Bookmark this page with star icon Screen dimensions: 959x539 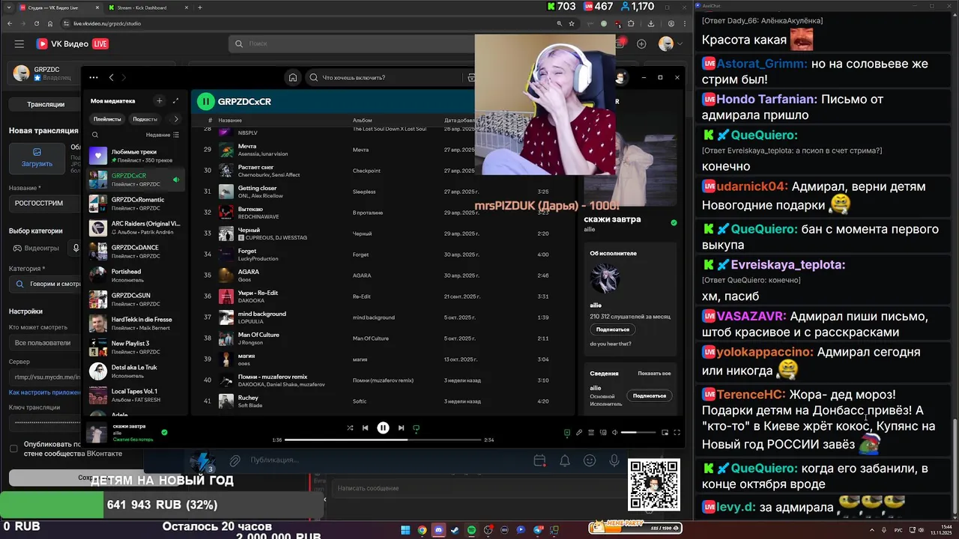(572, 23)
